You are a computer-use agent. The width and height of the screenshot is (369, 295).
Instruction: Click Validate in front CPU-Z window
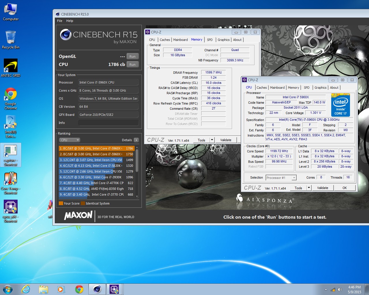pos(323,188)
